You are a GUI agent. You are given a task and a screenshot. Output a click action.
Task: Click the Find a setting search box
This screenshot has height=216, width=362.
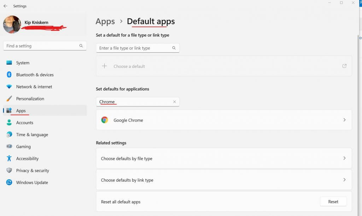point(41,46)
